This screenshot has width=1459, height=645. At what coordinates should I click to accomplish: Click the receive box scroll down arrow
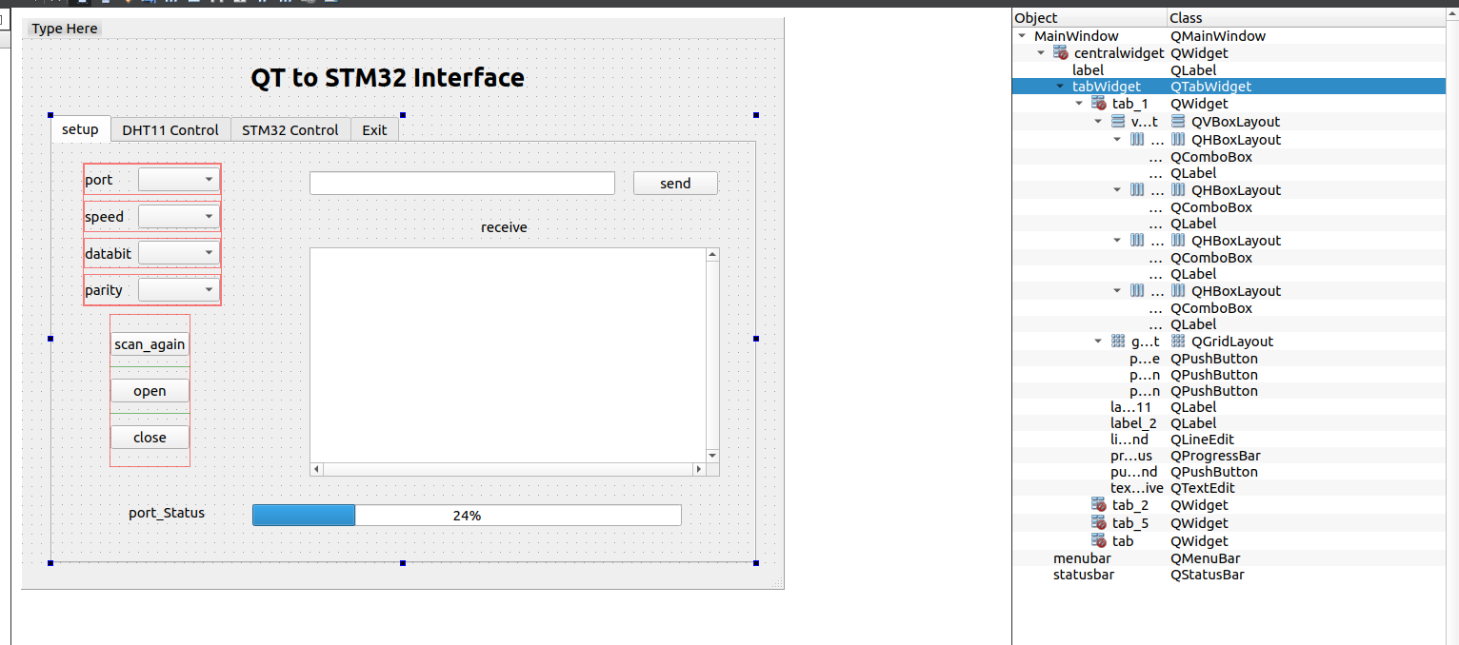(712, 456)
